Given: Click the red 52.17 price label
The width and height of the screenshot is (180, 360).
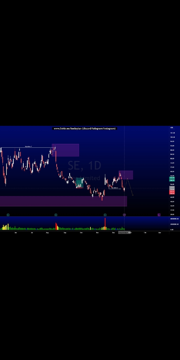Looking at the screenshot, I should (172, 191).
